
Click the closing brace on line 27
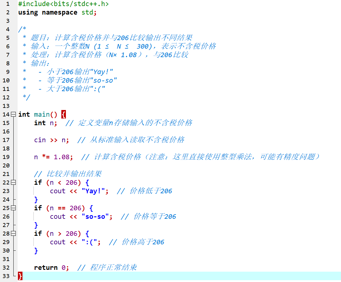[36, 225]
